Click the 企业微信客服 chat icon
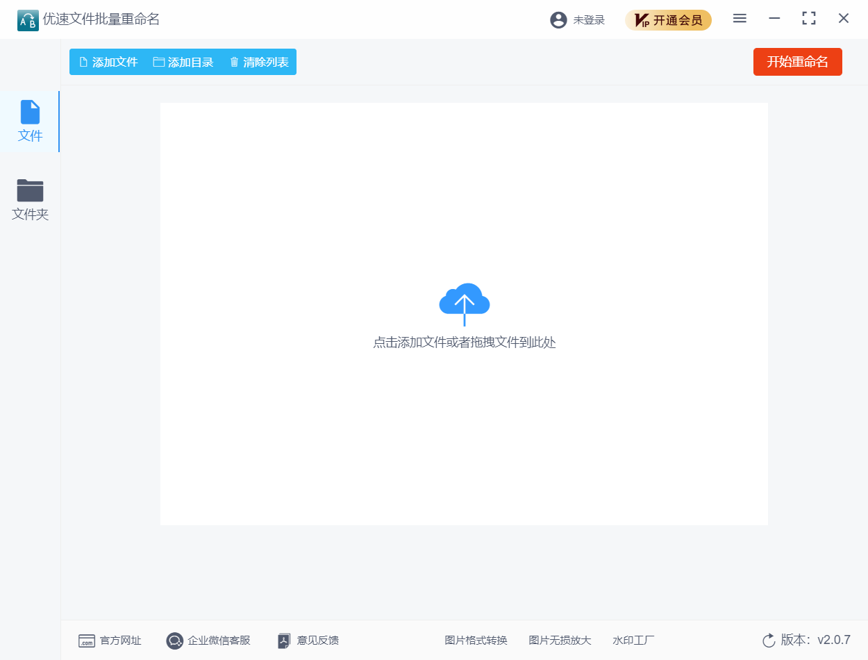 point(175,641)
